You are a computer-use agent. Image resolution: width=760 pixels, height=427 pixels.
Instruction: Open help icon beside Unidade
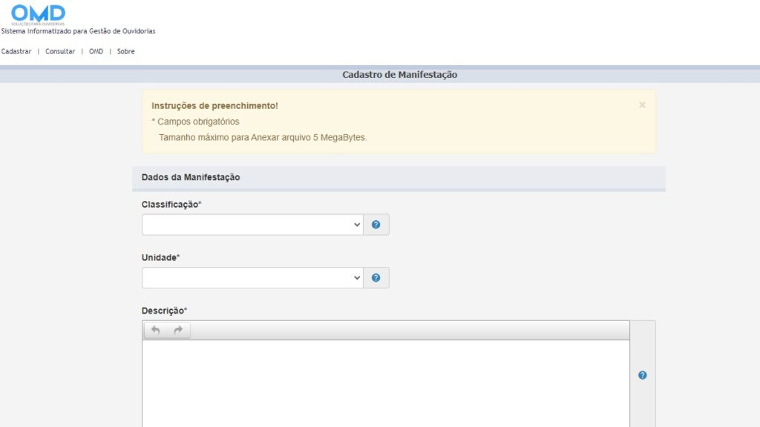tap(376, 278)
